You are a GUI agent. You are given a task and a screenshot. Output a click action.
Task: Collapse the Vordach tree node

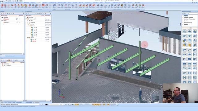pyautogui.click(x=28, y=24)
